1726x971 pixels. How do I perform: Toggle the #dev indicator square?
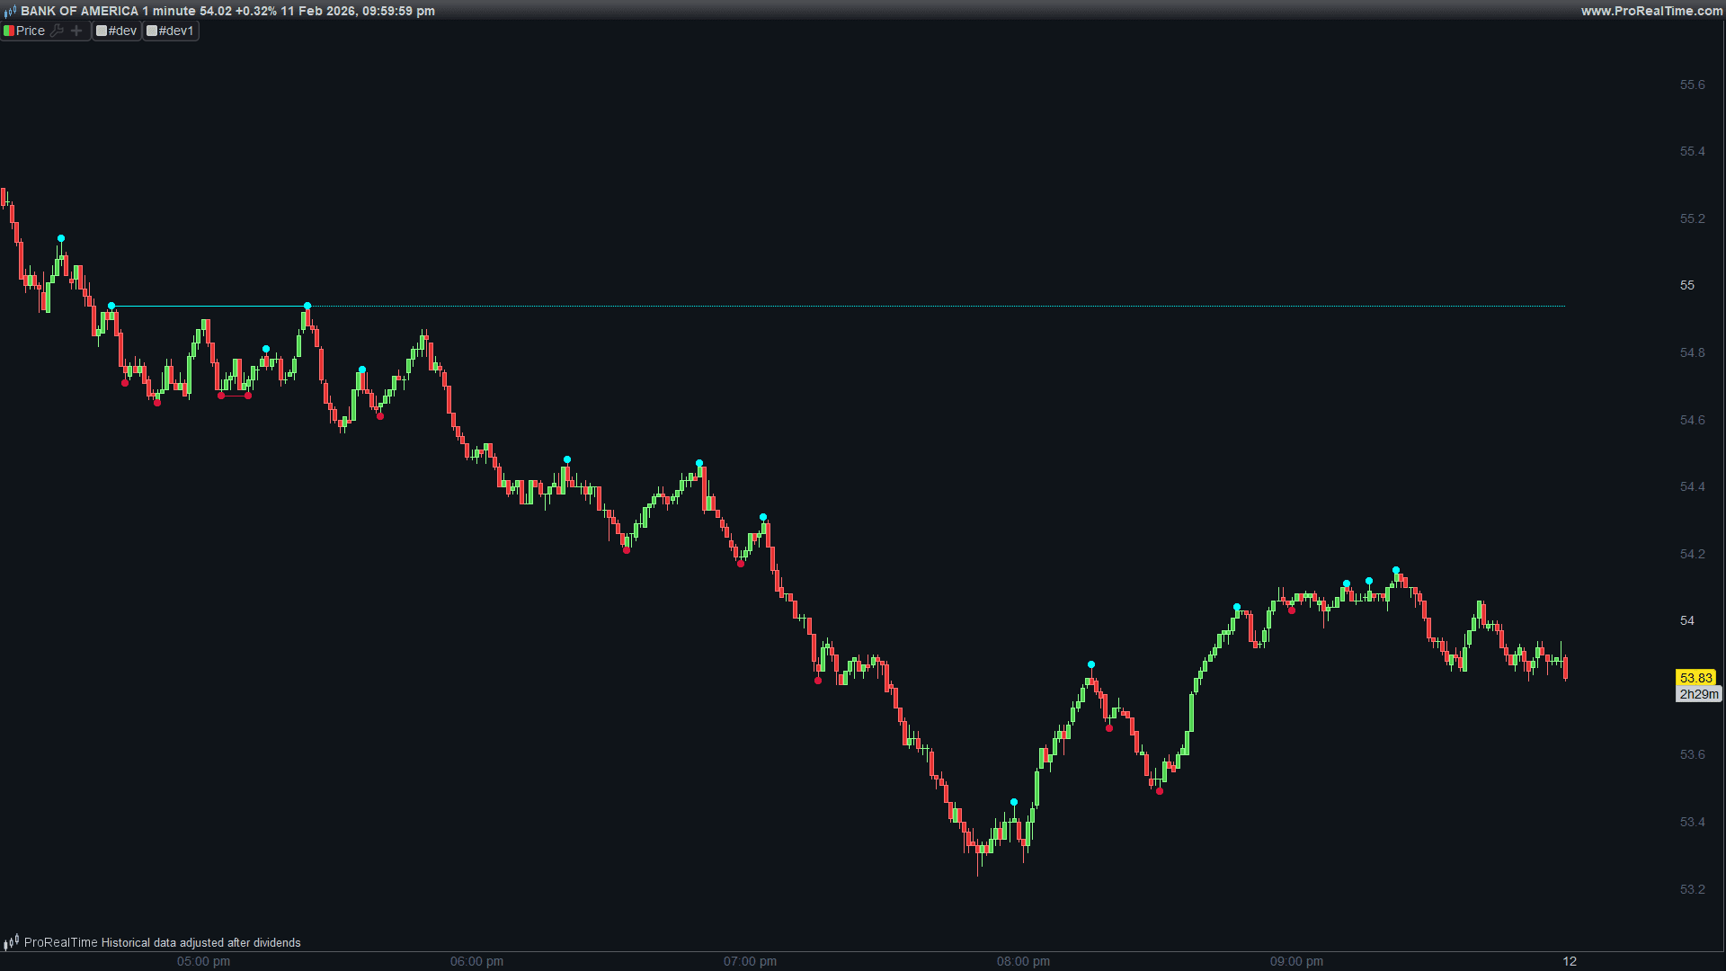[102, 31]
